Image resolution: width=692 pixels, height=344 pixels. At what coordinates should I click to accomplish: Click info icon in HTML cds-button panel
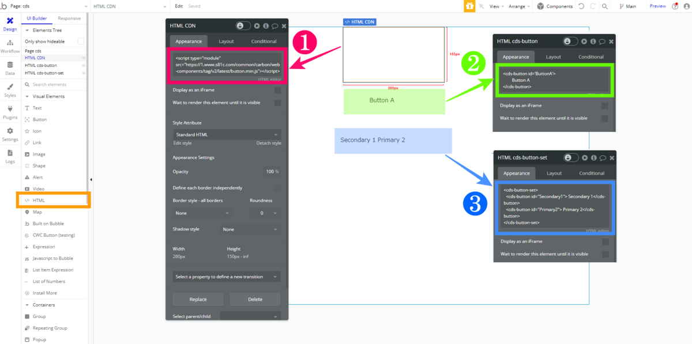pyautogui.click(x=593, y=41)
